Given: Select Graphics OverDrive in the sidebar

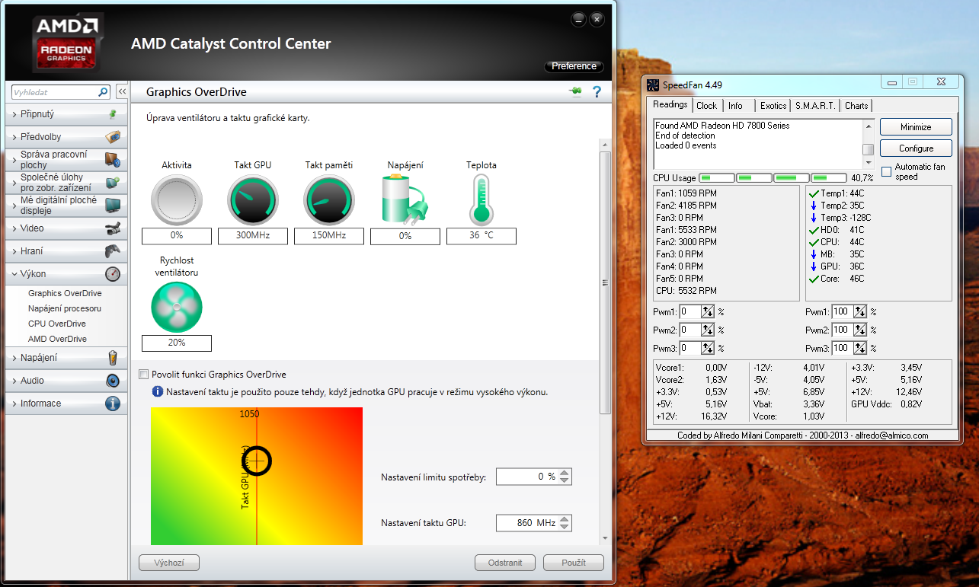Looking at the screenshot, I should pos(65,293).
